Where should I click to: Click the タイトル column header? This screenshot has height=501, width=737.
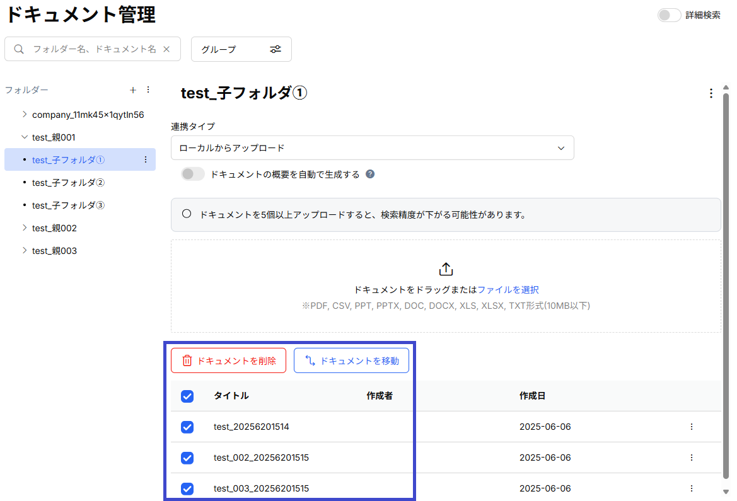[231, 396]
